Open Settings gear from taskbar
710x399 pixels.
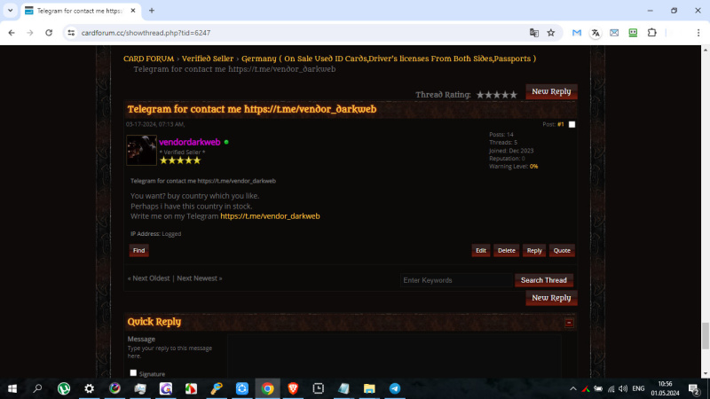coord(90,388)
